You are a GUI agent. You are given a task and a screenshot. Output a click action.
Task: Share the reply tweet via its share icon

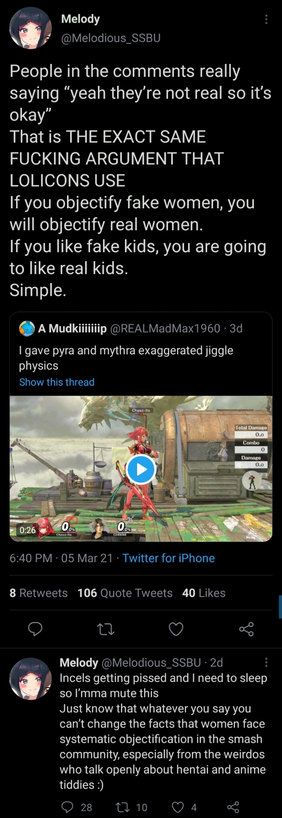point(233,807)
